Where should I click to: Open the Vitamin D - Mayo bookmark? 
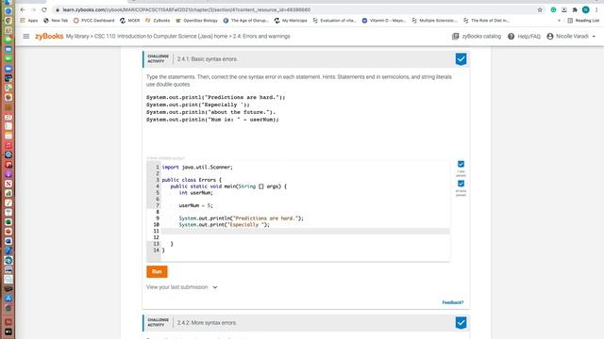pos(384,21)
